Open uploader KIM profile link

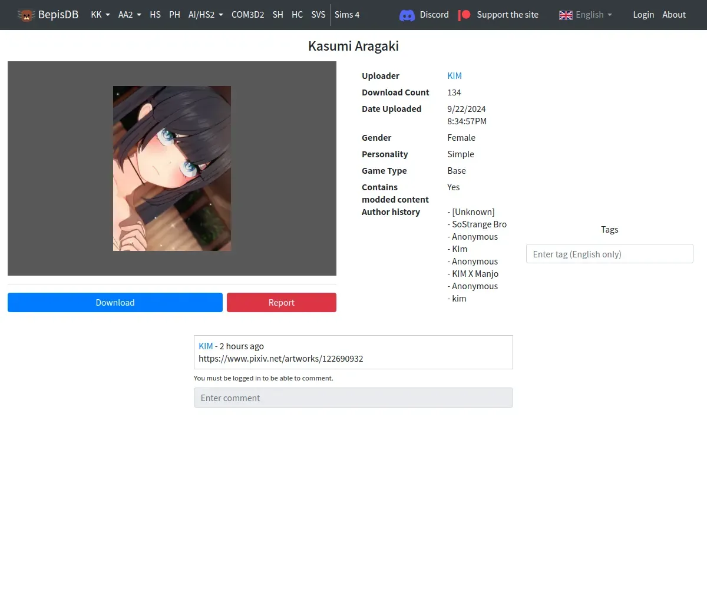(454, 76)
